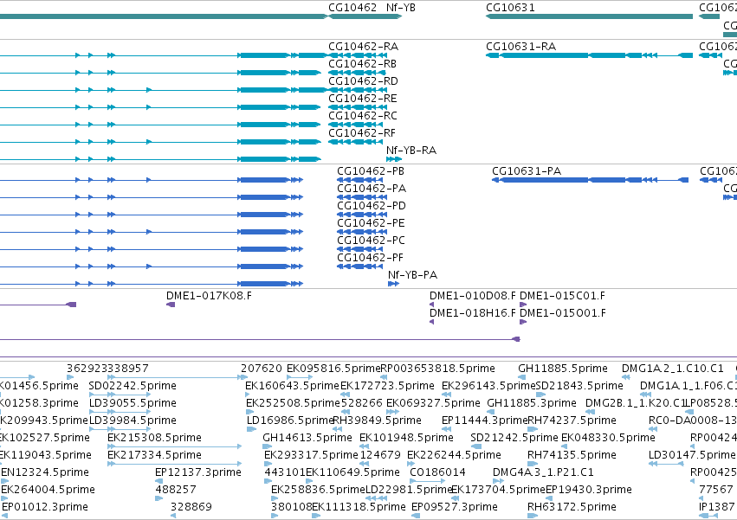Screen dimensions: 737x520
Task: Select the EK252508.5prime EST
Action: [293, 403]
